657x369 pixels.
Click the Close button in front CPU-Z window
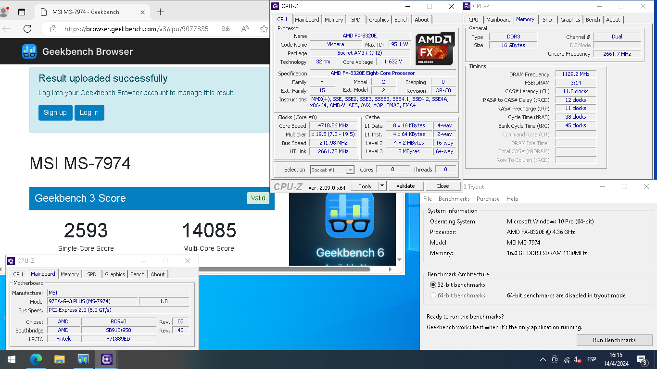click(x=442, y=186)
